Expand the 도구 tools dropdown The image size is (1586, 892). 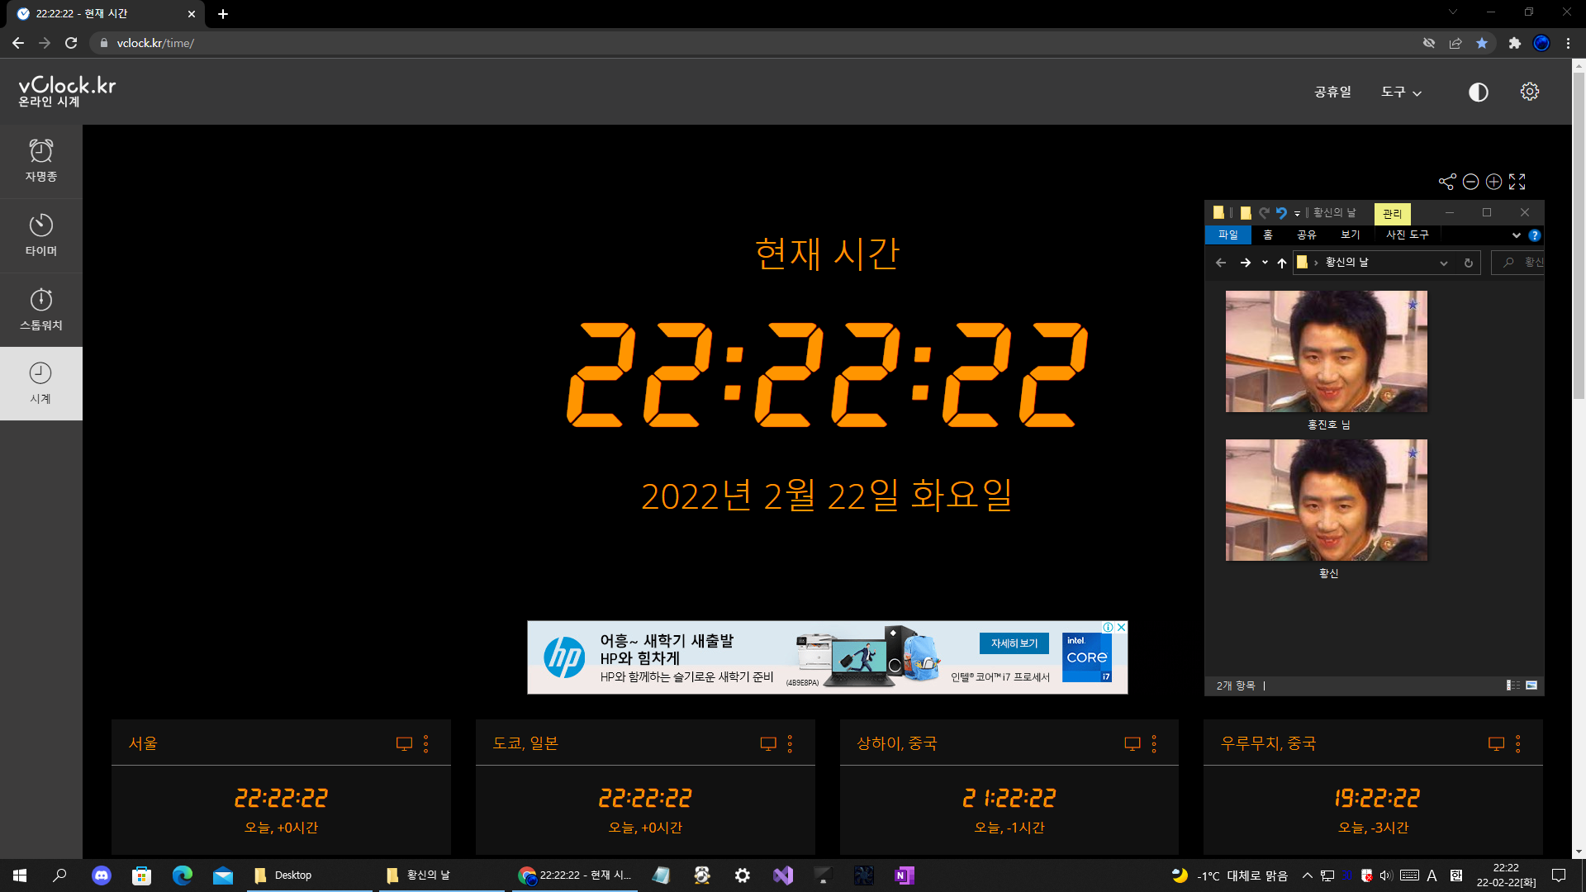[1401, 92]
